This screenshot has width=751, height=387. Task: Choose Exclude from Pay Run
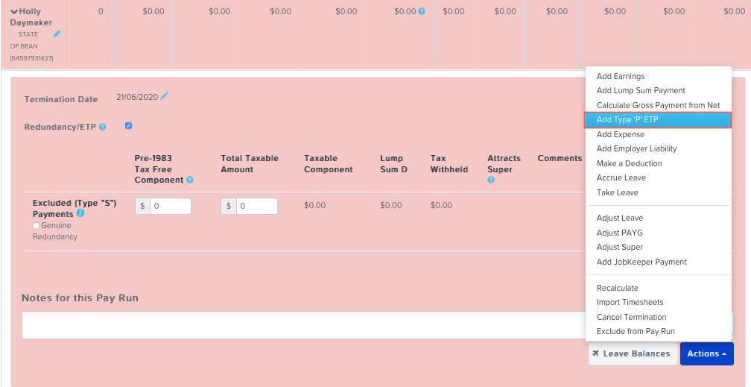point(636,331)
